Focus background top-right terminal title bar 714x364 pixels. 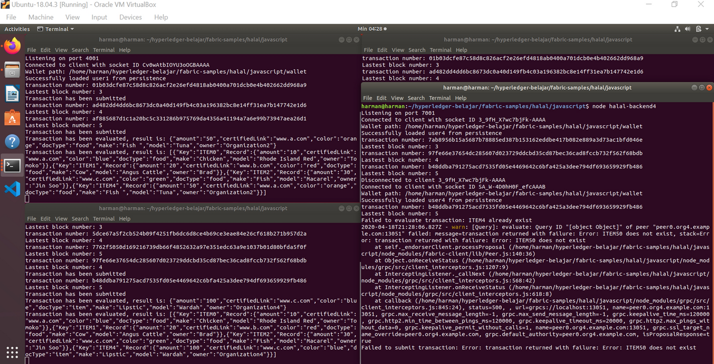click(538, 39)
